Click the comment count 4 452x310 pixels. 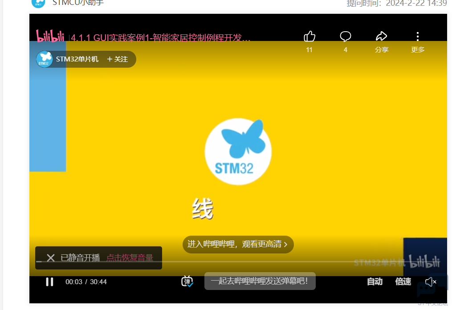(x=345, y=50)
